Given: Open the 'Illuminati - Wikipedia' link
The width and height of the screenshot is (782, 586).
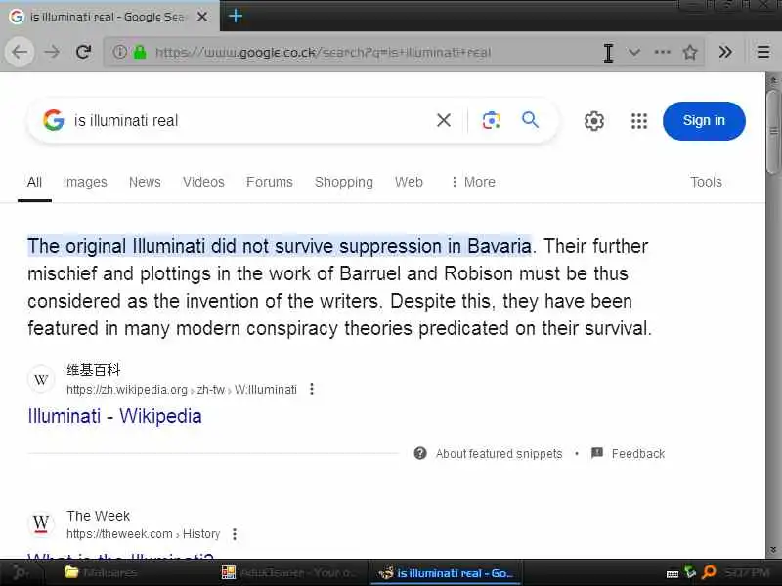Looking at the screenshot, I should tap(114, 416).
